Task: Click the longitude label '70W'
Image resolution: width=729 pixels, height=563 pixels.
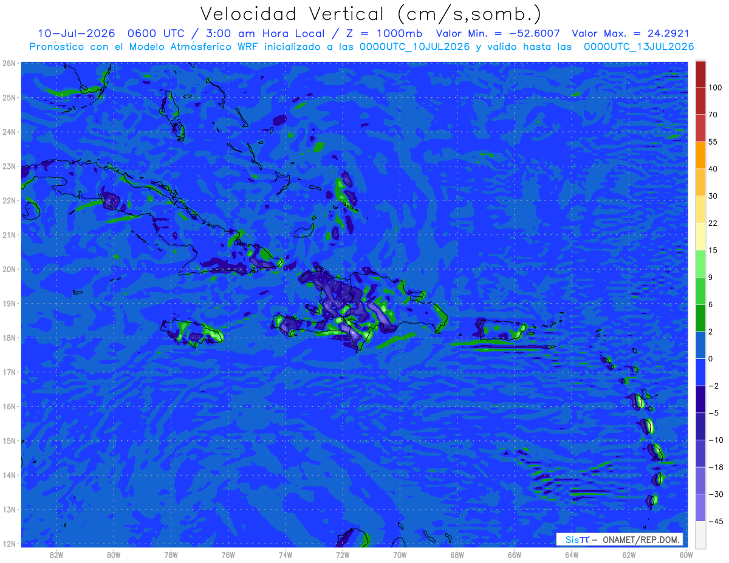Action: 400,554
